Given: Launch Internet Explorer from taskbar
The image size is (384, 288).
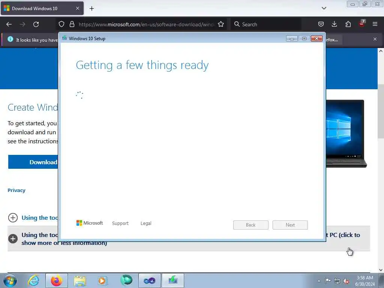Looking at the screenshot, I should (33, 280).
